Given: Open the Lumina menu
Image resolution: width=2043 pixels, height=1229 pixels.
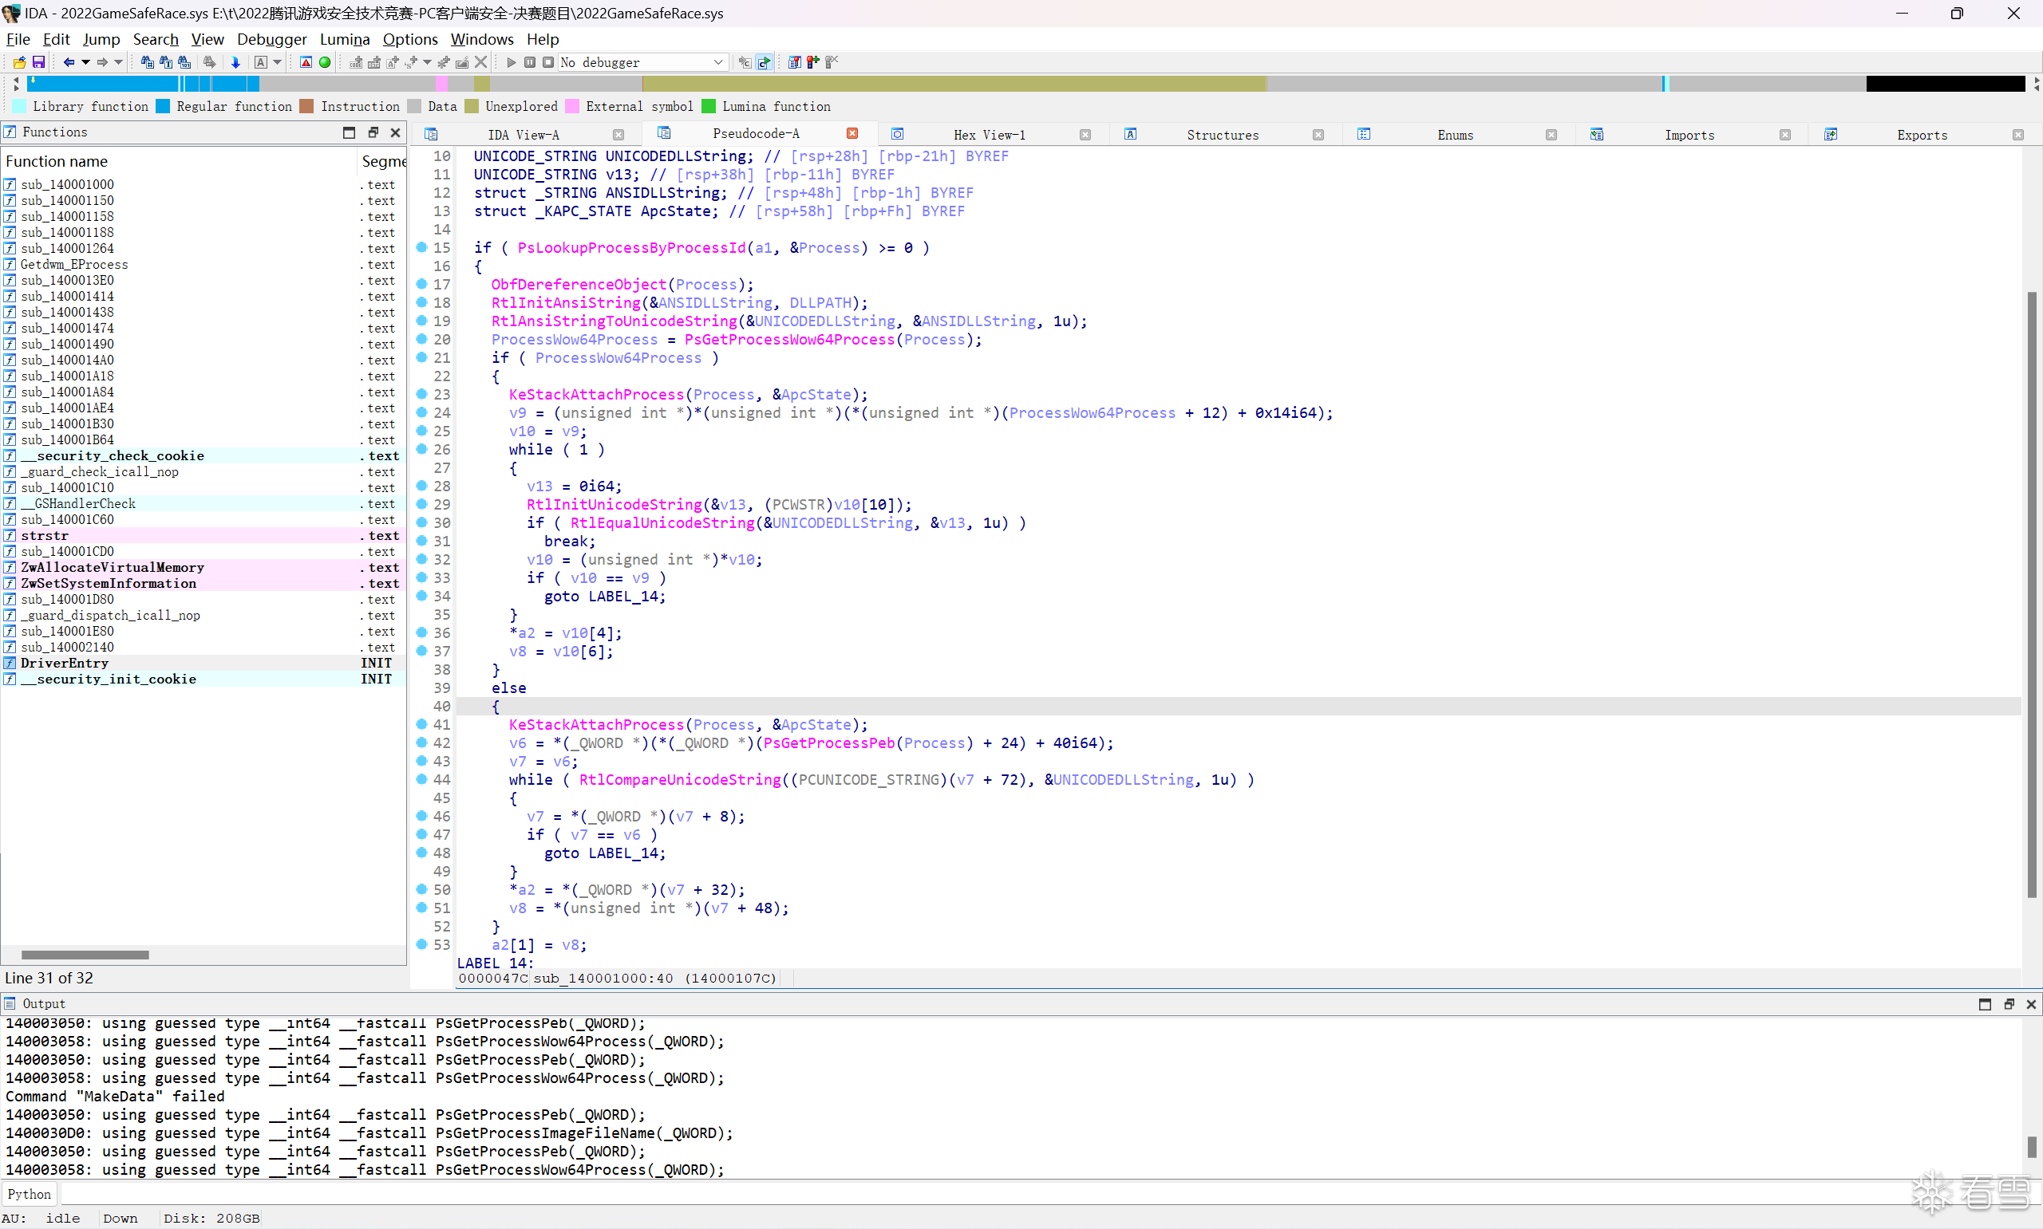Looking at the screenshot, I should [345, 39].
